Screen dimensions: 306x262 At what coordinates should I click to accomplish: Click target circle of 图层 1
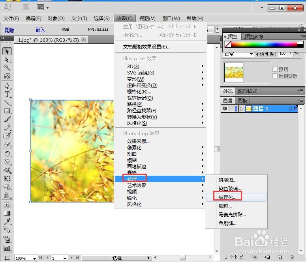290,109
